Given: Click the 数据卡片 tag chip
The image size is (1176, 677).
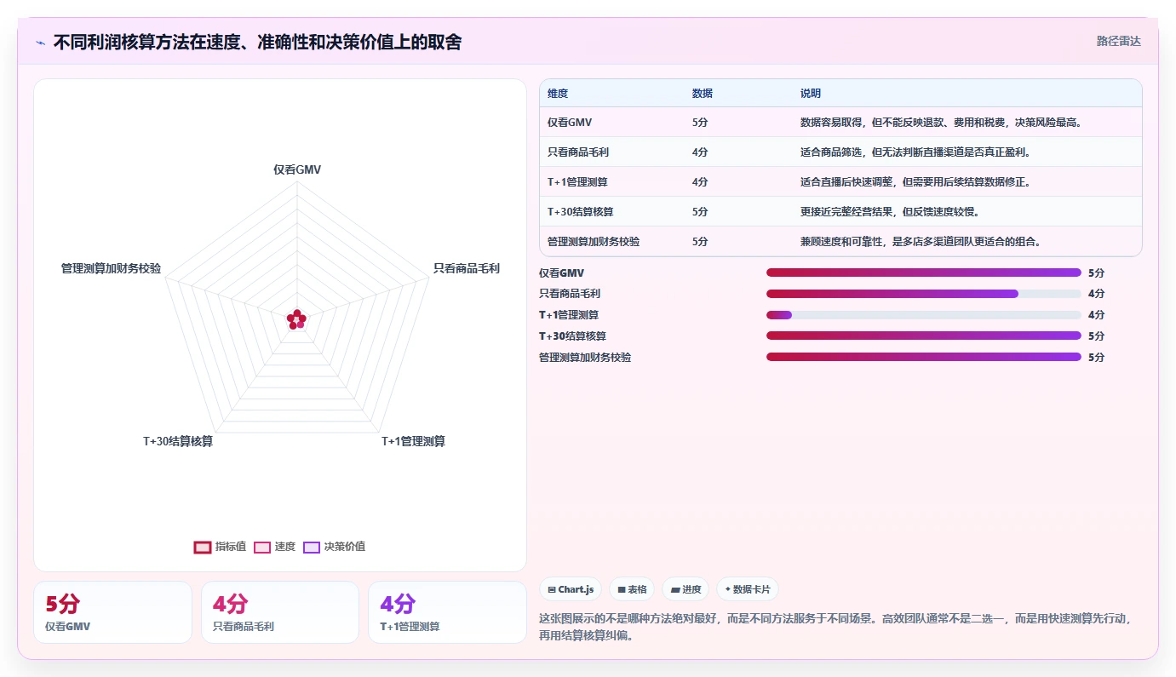Looking at the screenshot, I should tap(747, 589).
